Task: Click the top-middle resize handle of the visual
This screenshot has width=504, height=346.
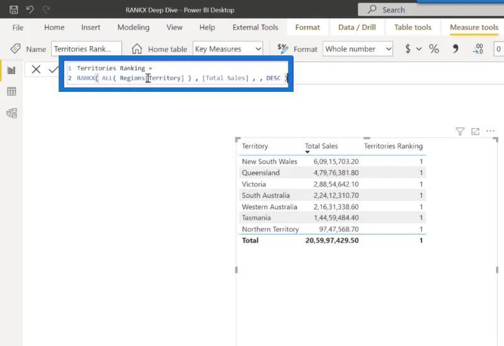Action: coord(367,138)
